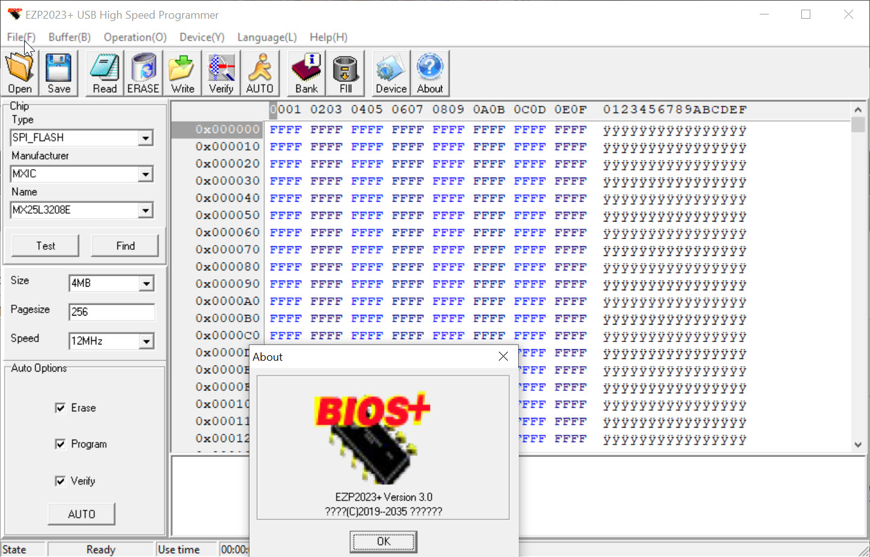The width and height of the screenshot is (870, 557).
Task: Click the Read chip toolbar icon
Action: [105, 73]
